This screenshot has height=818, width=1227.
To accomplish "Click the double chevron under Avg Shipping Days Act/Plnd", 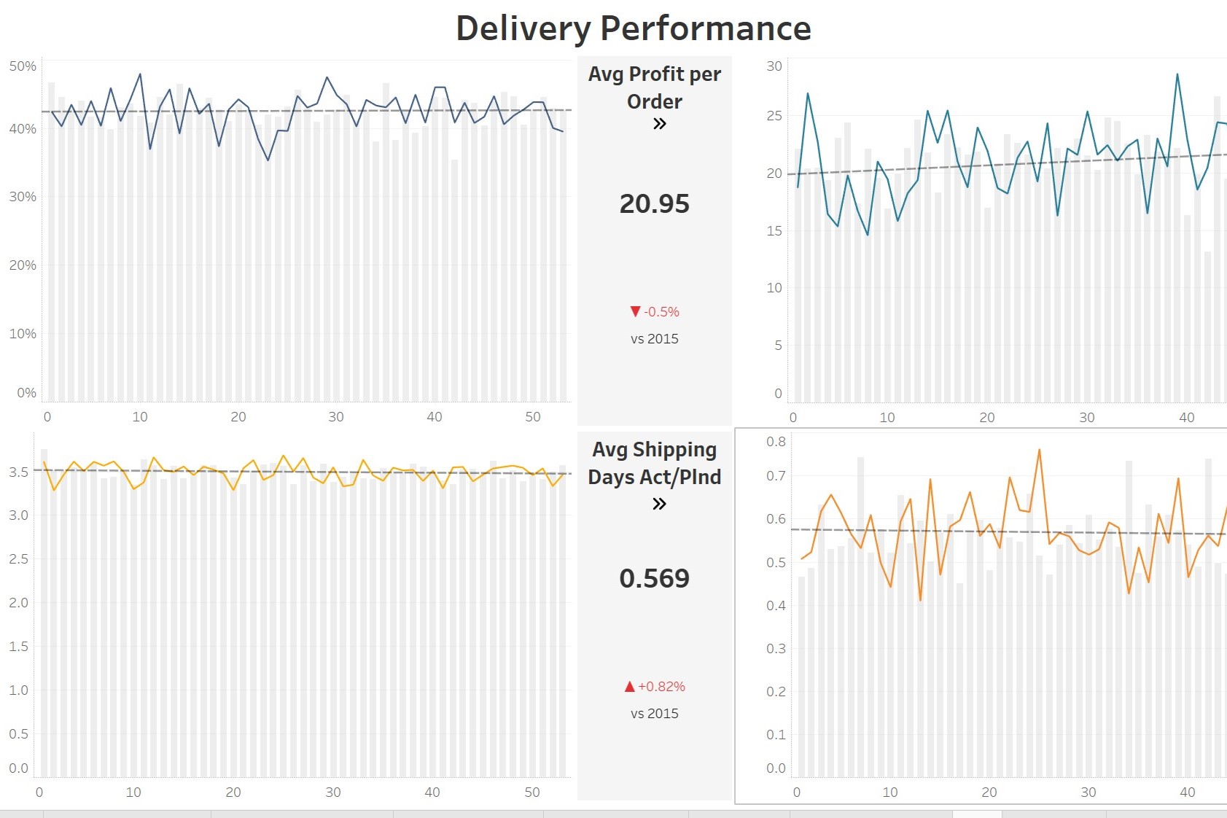I will (x=659, y=504).
